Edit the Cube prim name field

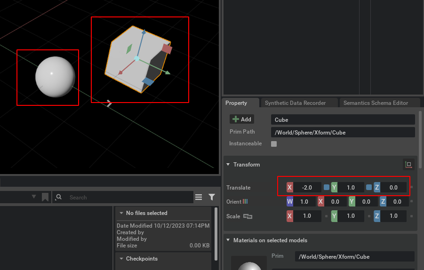343,120
